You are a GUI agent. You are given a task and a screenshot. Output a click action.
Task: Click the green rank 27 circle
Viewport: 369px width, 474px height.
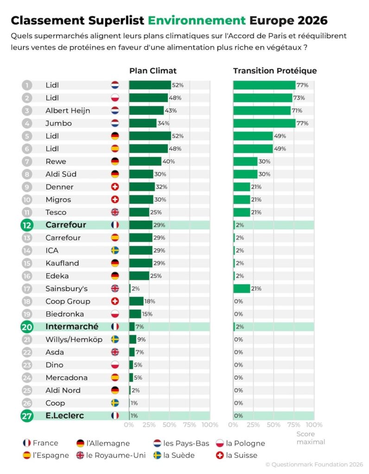tap(27, 416)
